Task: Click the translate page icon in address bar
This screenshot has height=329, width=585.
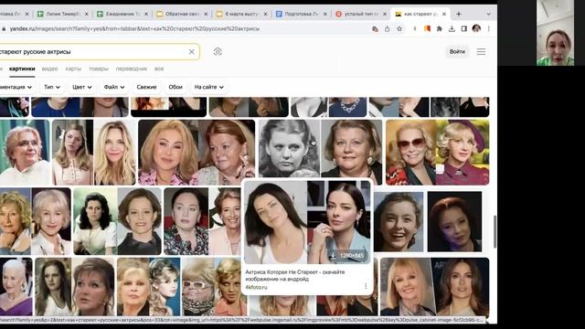Action: click(375, 28)
